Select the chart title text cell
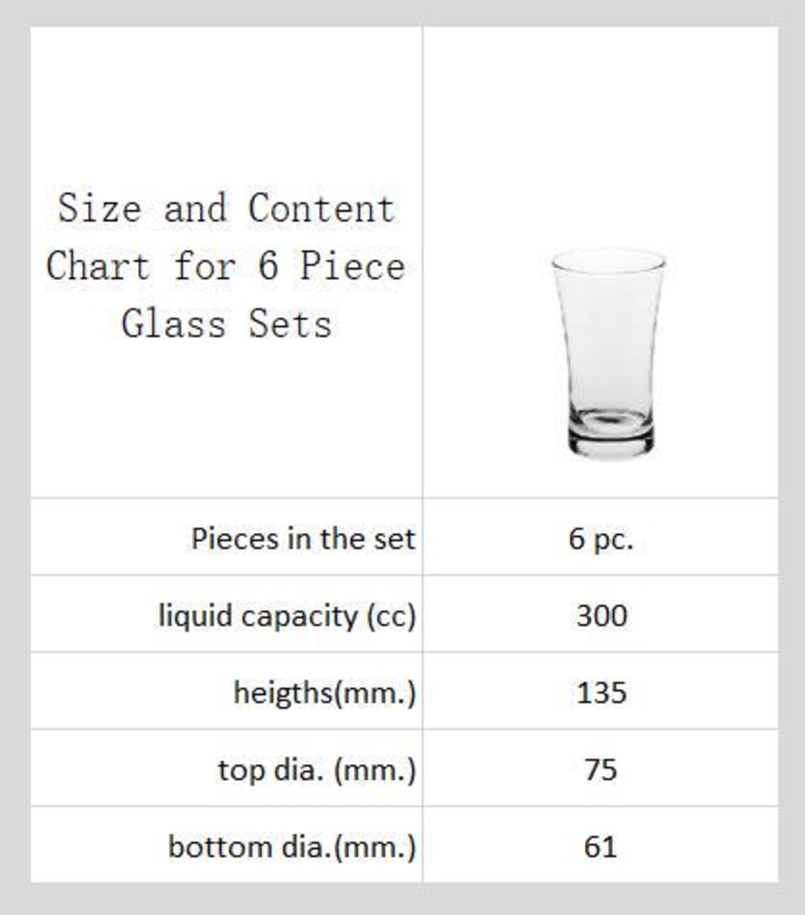Image resolution: width=805 pixels, height=915 pixels. coord(227,262)
